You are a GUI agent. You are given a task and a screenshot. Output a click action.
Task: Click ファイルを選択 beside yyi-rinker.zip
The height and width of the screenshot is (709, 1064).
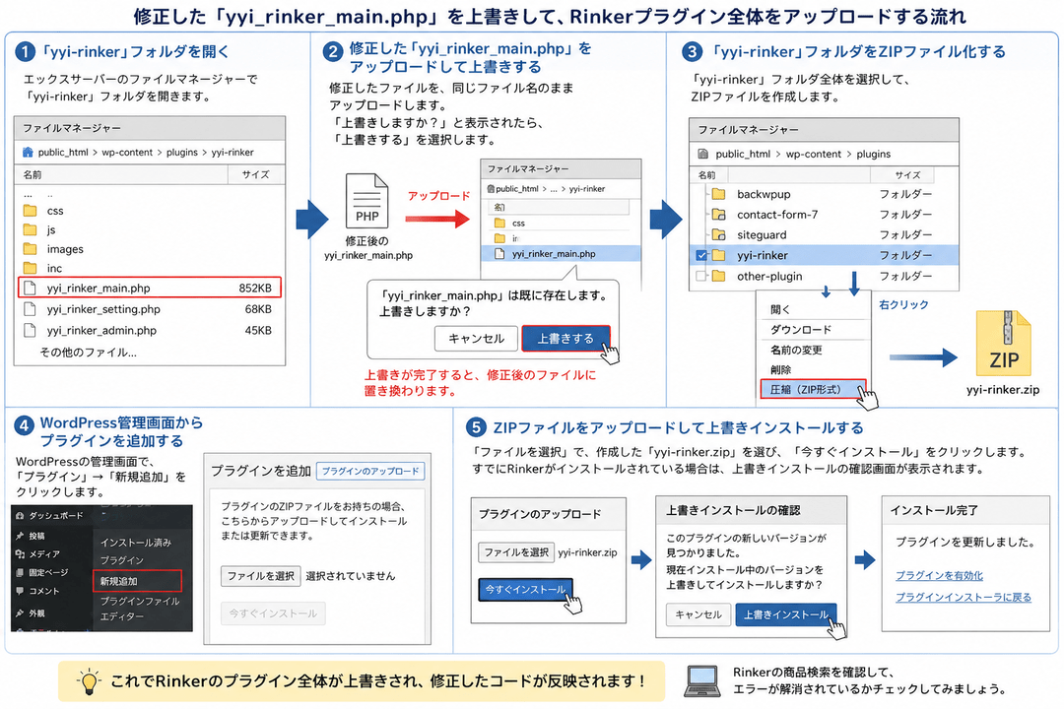516,552
